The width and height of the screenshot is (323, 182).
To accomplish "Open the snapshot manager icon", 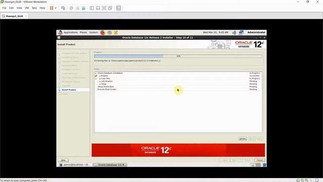I will point(84,8).
